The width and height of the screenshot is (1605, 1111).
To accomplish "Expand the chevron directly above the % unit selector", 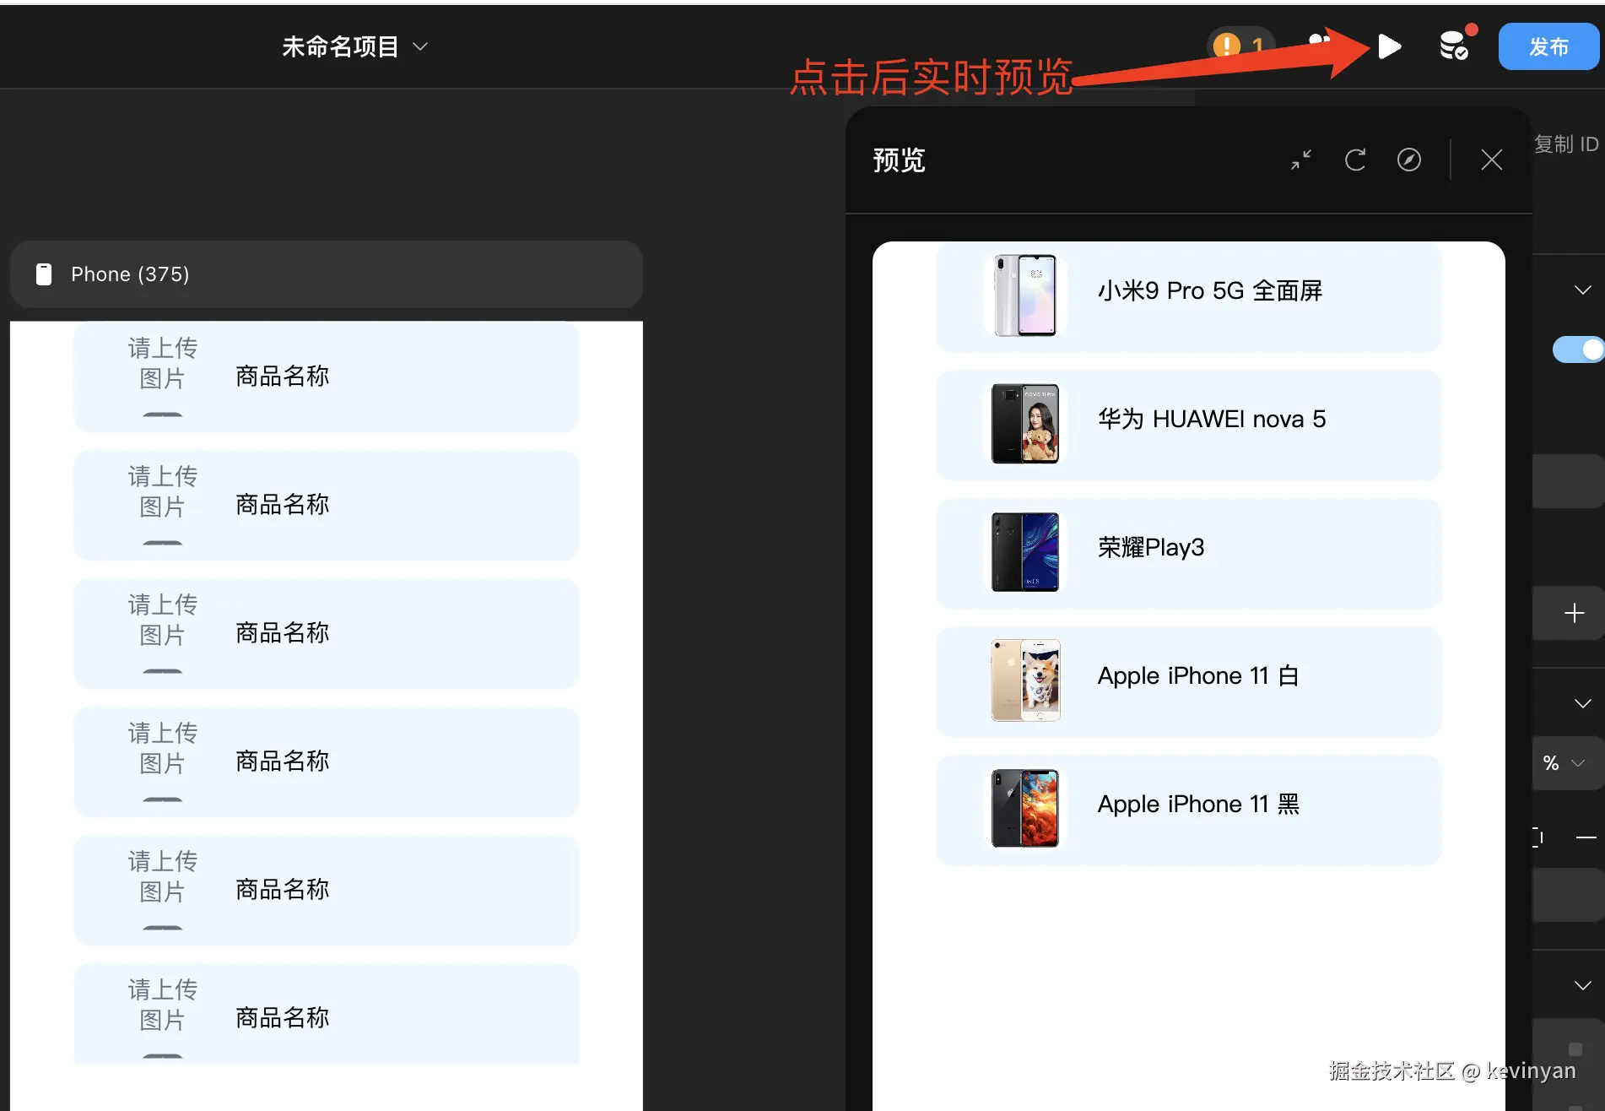I will (1582, 703).
